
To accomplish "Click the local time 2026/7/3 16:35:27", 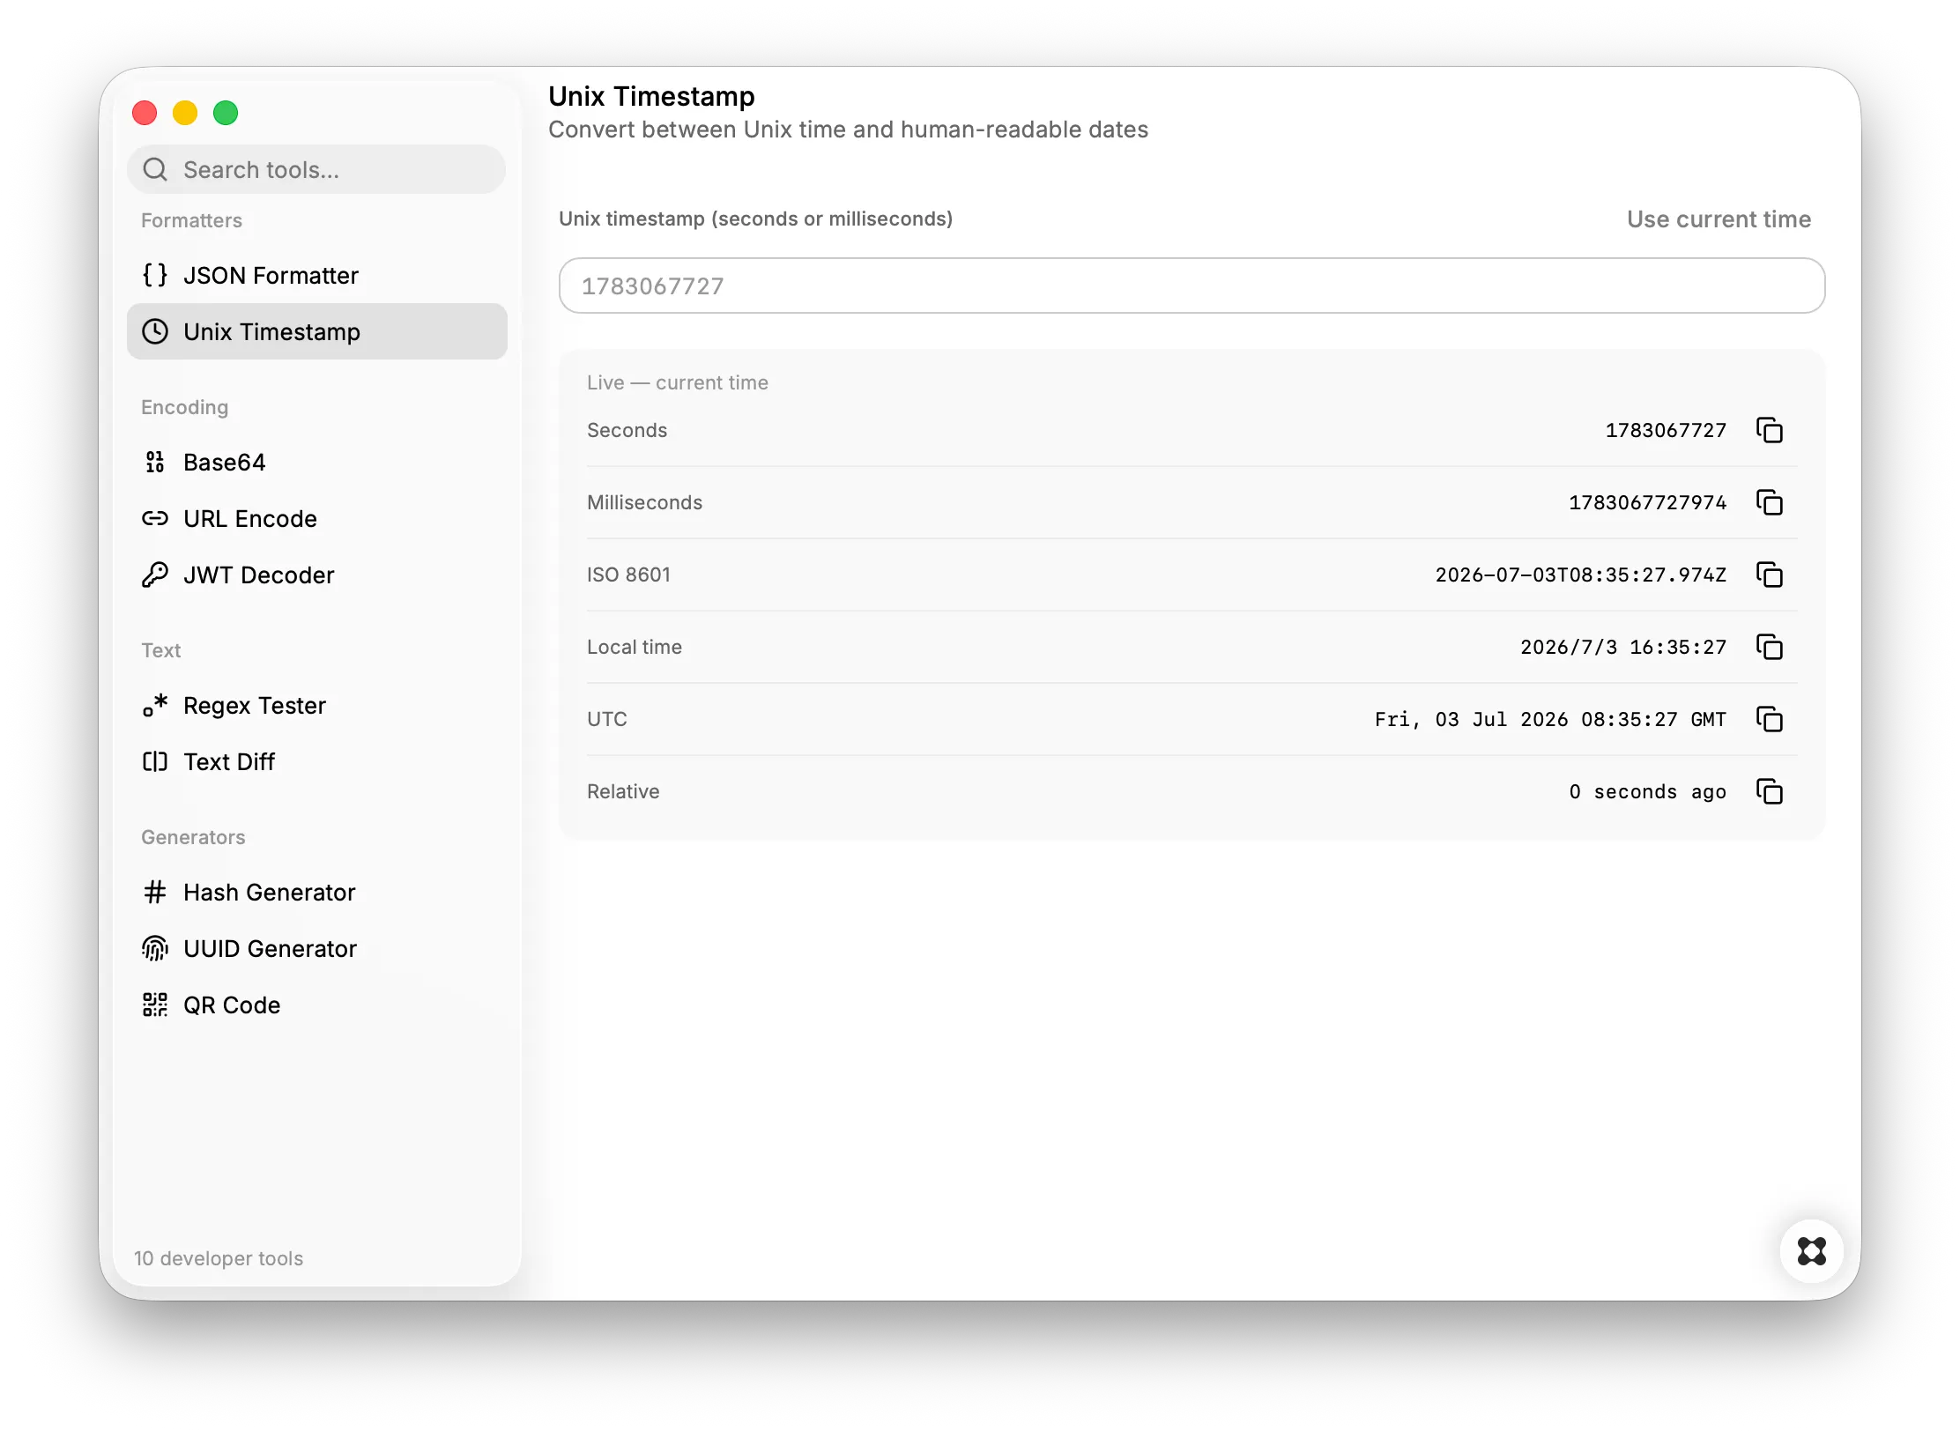I will tap(1623, 647).
